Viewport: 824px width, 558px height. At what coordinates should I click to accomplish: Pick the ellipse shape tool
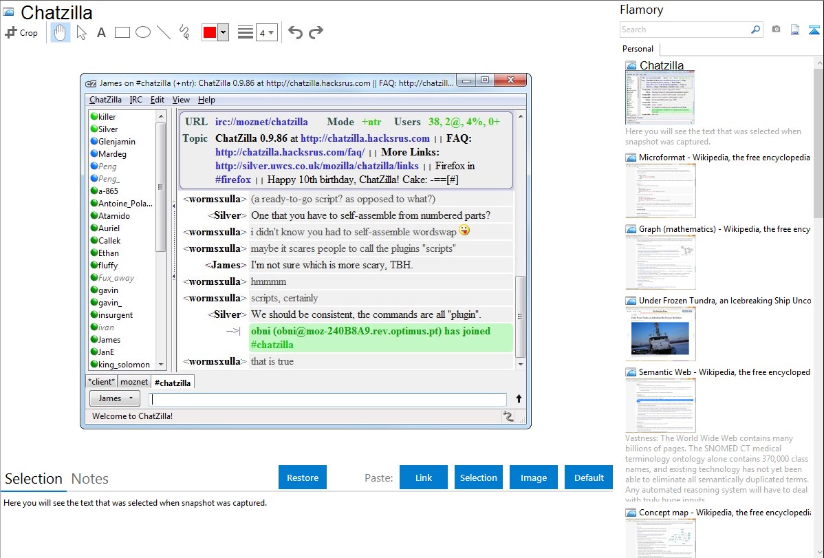pyautogui.click(x=143, y=32)
